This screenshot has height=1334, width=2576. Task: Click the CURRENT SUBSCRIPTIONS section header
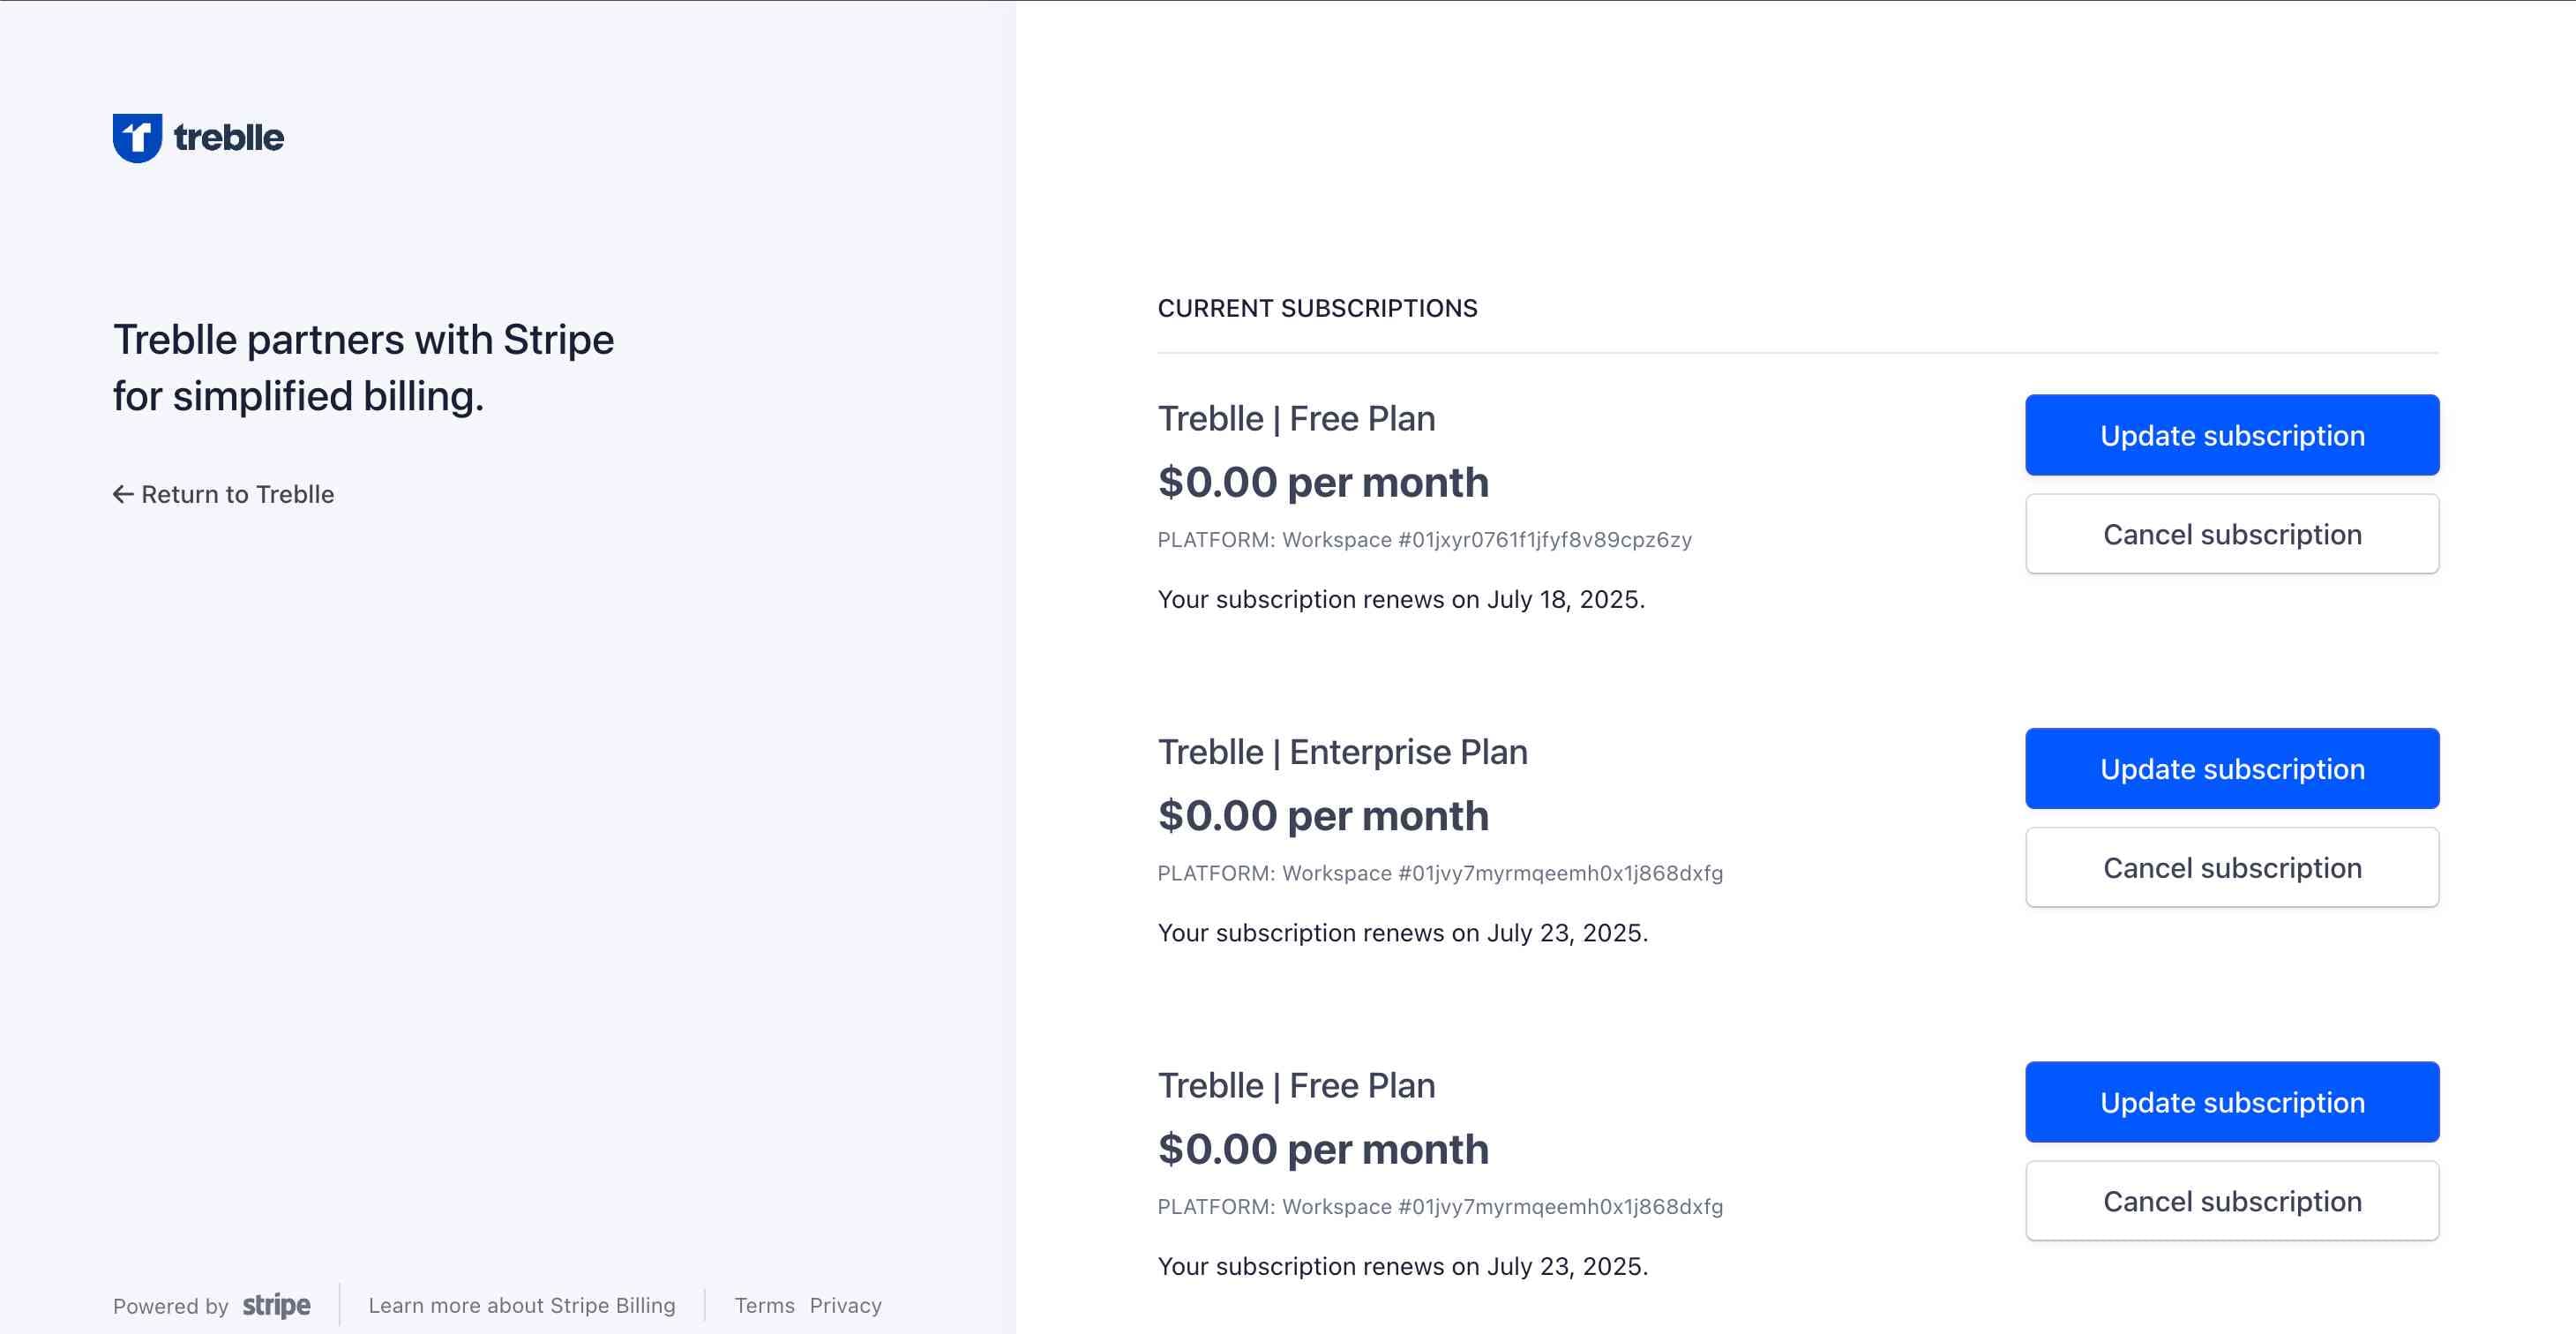[1317, 308]
